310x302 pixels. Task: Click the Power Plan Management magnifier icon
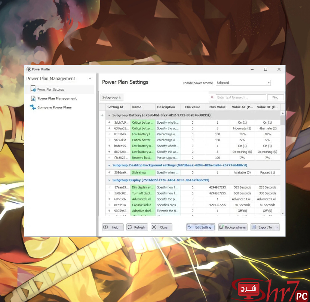[33, 98]
